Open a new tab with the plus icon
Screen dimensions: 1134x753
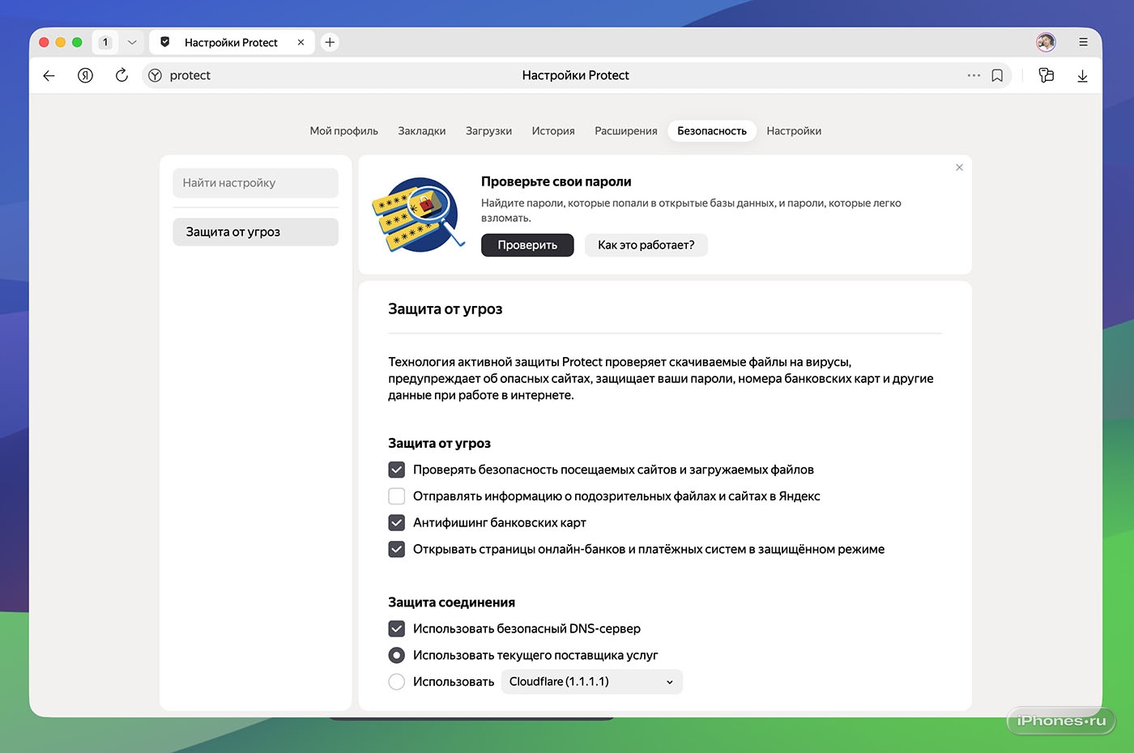(x=330, y=42)
